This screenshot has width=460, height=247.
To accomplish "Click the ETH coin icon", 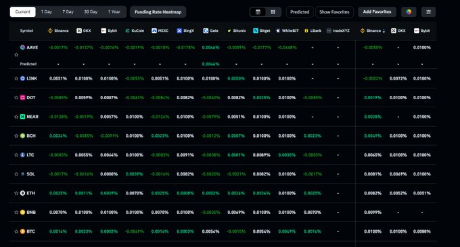I will point(22,193).
